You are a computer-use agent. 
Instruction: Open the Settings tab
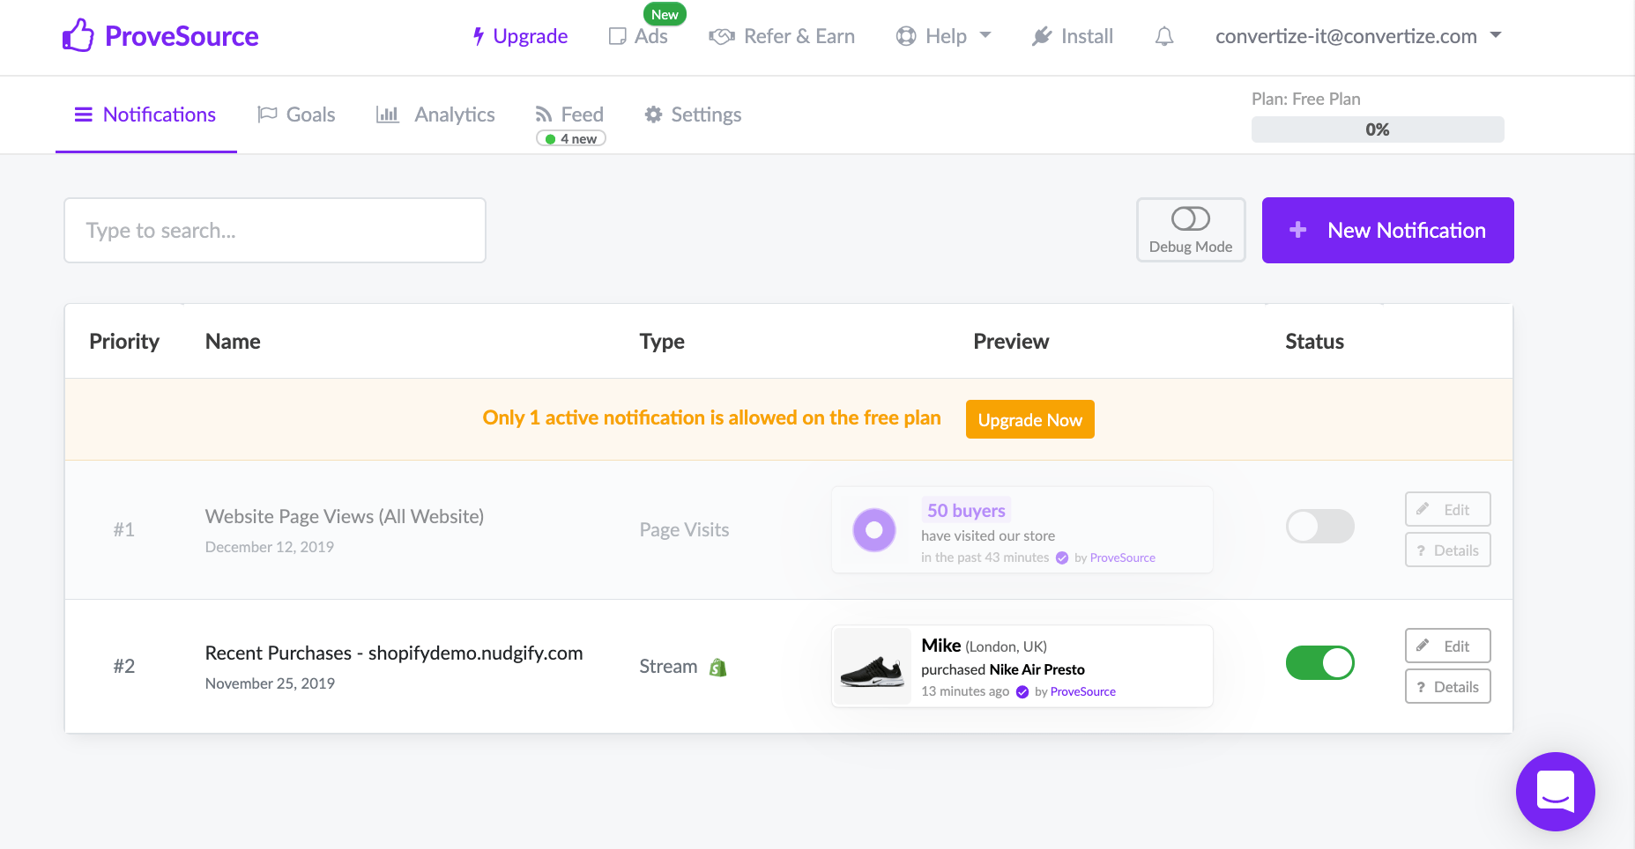coord(693,114)
